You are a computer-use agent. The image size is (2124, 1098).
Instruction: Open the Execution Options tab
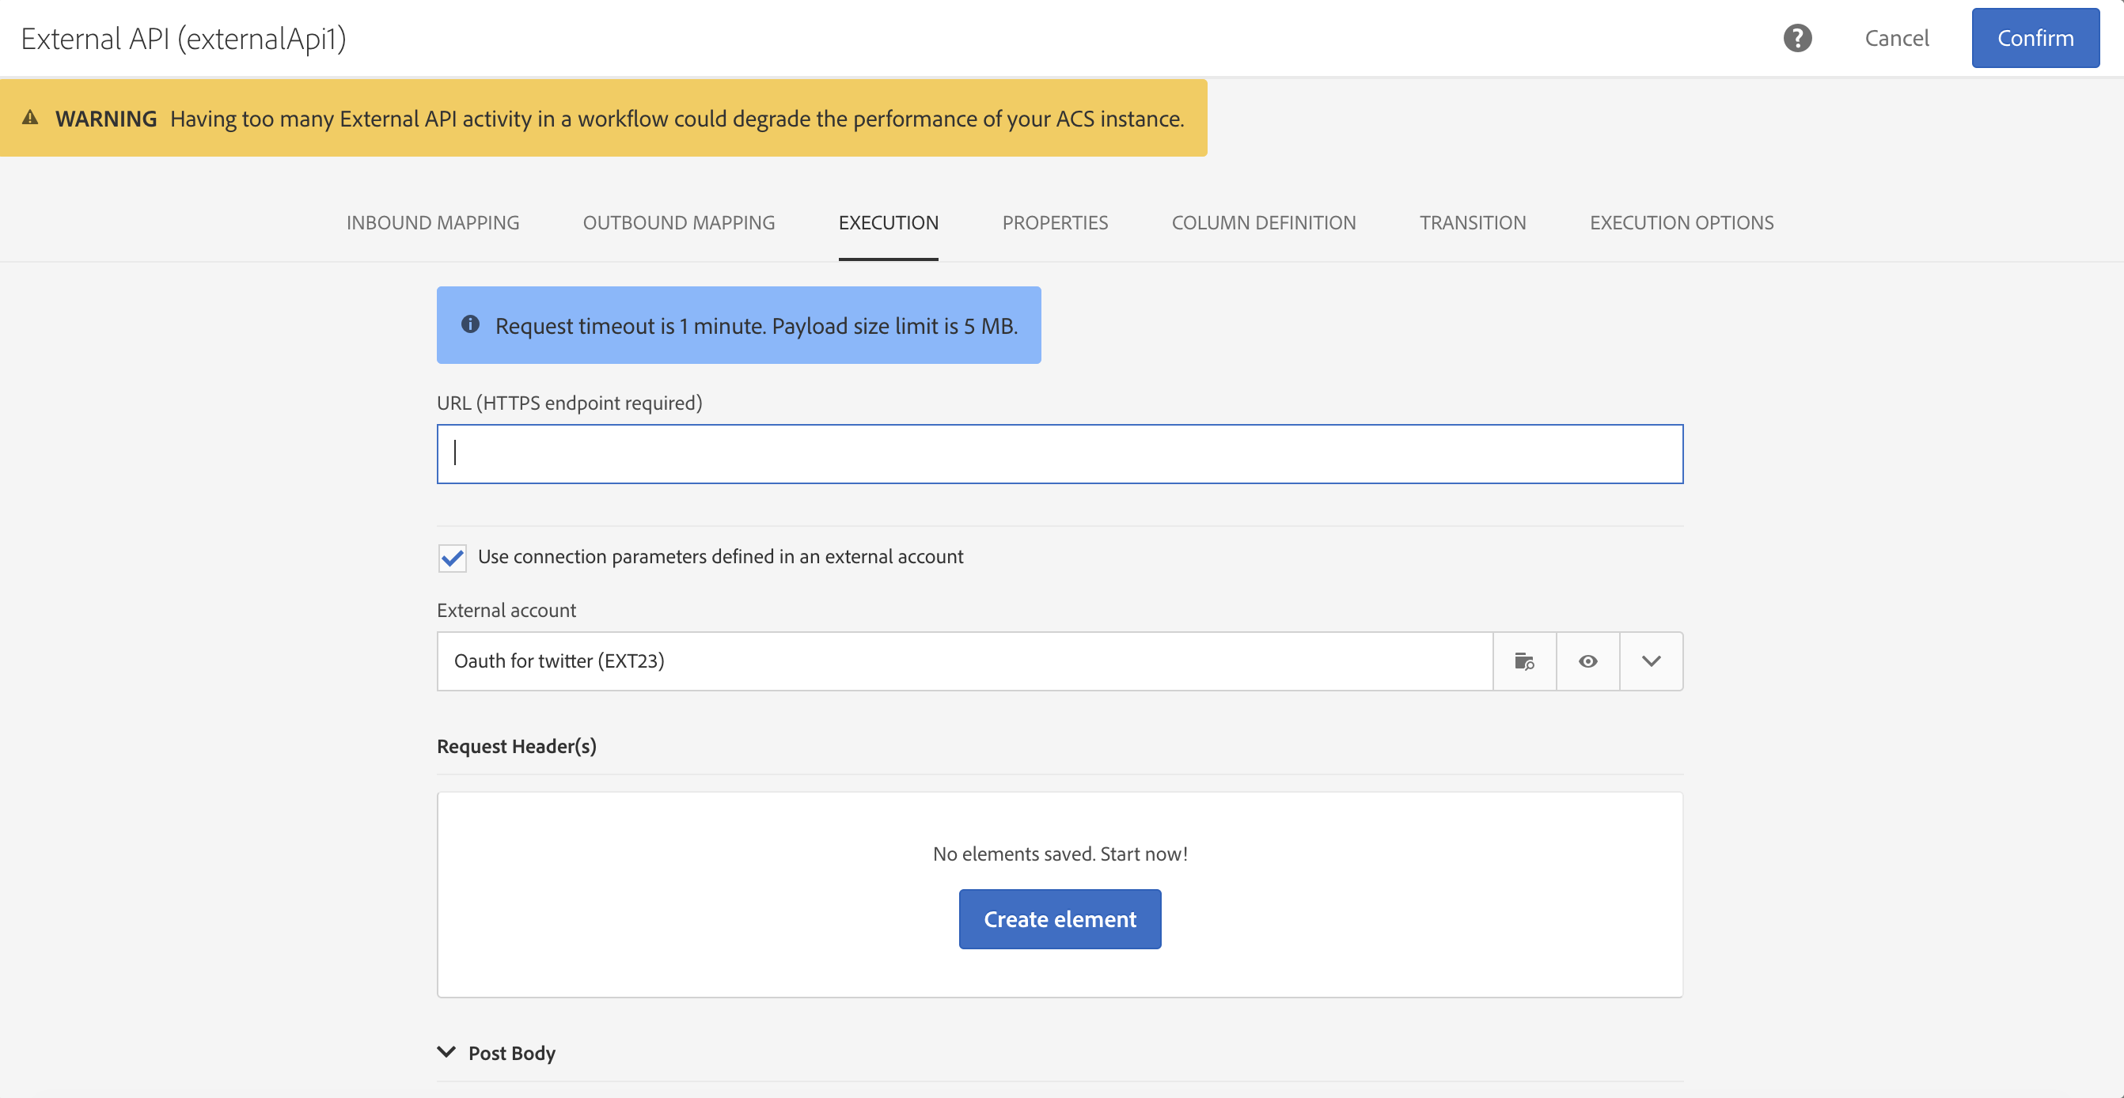[x=1681, y=222]
